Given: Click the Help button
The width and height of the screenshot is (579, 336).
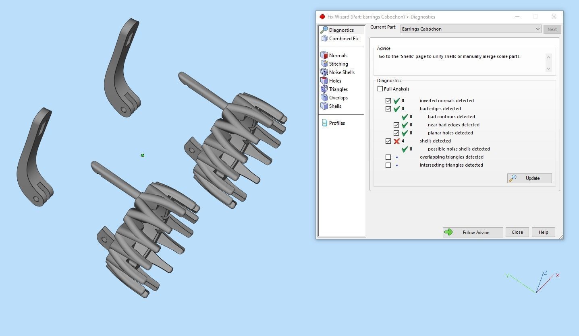Looking at the screenshot, I should [543, 232].
